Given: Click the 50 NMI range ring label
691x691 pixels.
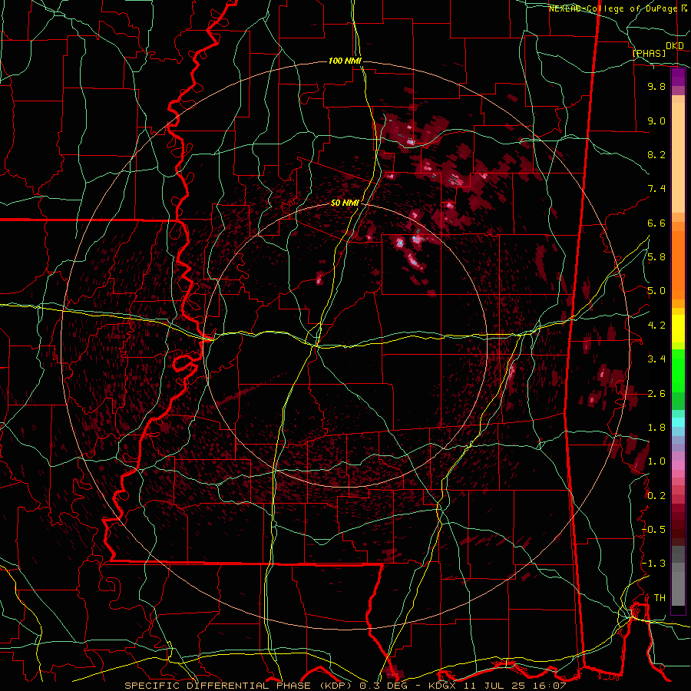Looking at the screenshot, I should 345,203.
